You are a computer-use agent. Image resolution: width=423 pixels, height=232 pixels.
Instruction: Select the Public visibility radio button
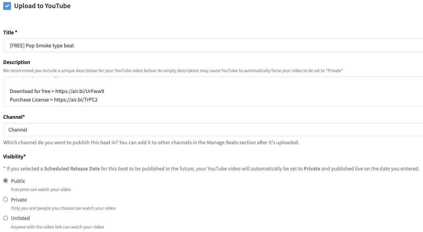click(6, 181)
